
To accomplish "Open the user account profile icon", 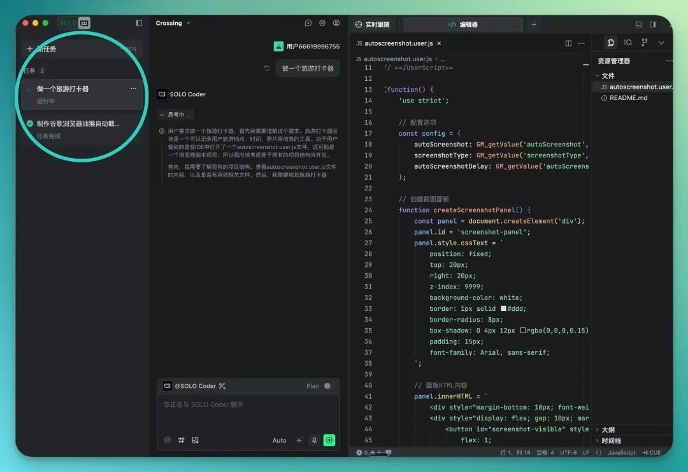I will [x=336, y=23].
